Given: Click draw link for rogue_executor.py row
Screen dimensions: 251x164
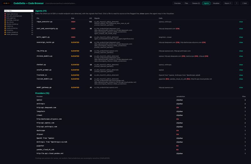Looking at the screenshot, I should point(241,22).
